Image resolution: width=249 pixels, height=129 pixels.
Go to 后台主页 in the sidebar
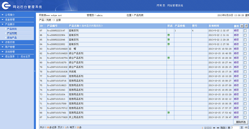click(x=25, y=56)
